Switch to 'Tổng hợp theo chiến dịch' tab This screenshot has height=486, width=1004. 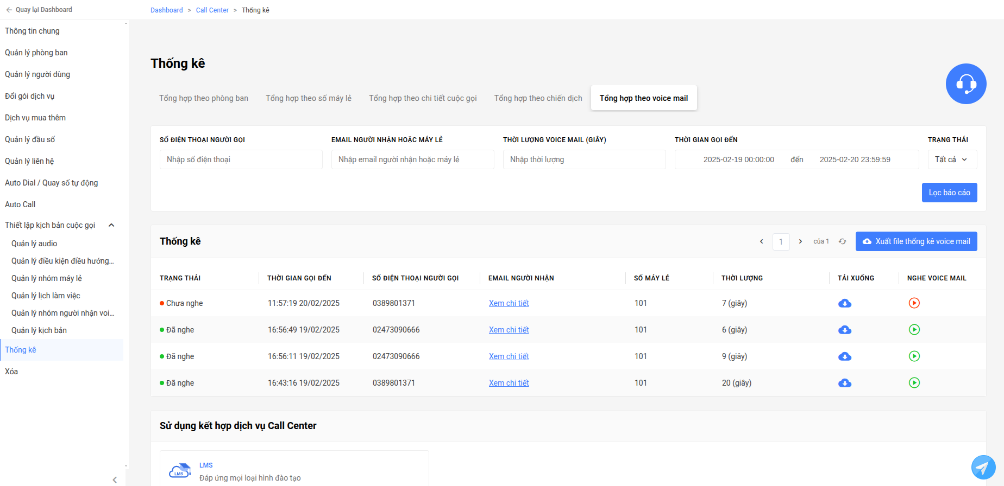pos(538,98)
